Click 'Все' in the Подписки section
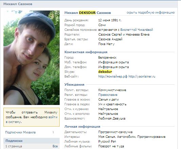 pos(55,146)
